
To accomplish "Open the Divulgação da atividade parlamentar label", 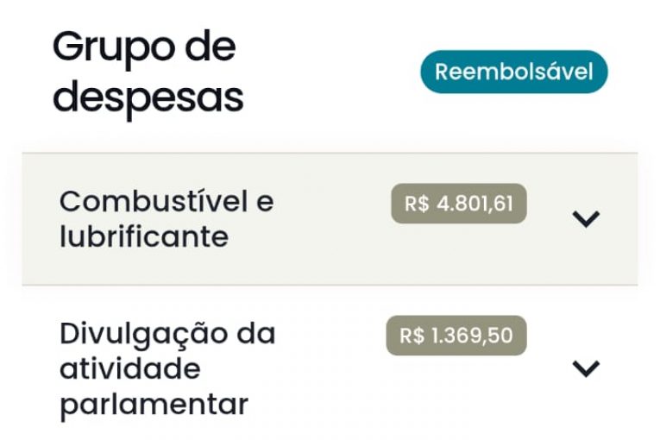I will coord(167,368).
